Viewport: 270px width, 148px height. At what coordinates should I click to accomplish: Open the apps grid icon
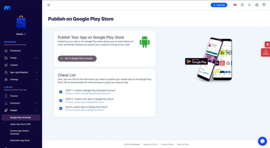pyautogui.click(x=242, y=5)
